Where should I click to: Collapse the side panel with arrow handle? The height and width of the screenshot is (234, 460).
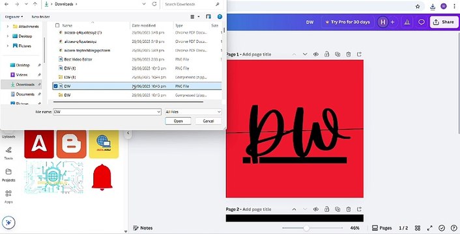point(128,133)
